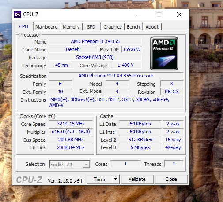Click the AMD Phenom II processor logo
Image resolution: width=223 pixels, height=202 pixels.
[x=164, y=53]
